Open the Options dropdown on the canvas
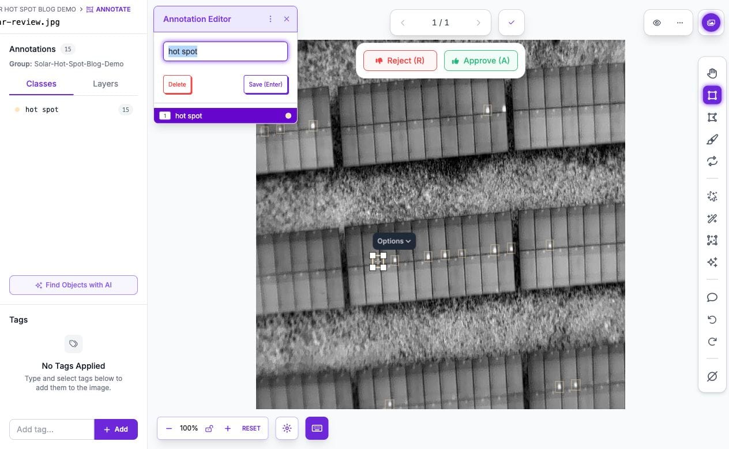 [x=394, y=241]
